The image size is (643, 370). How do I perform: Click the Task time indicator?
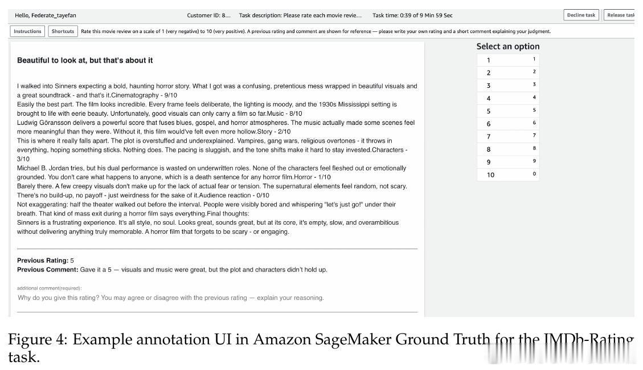tap(412, 15)
